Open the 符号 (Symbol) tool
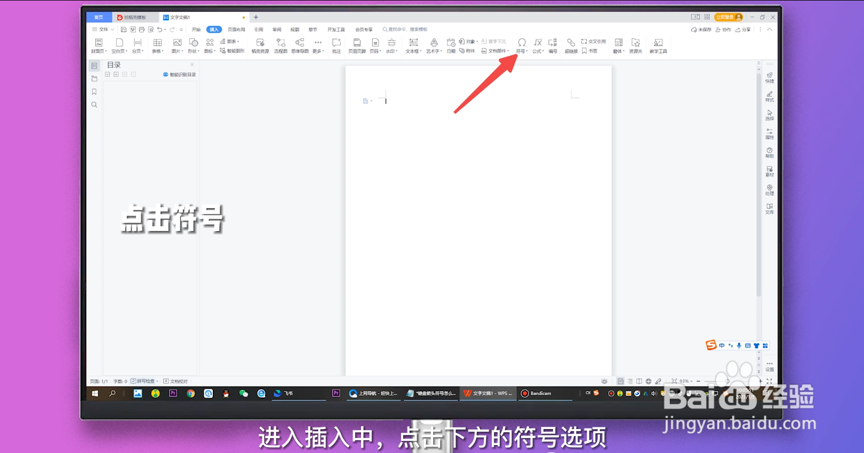The height and width of the screenshot is (453, 864). [522, 45]
